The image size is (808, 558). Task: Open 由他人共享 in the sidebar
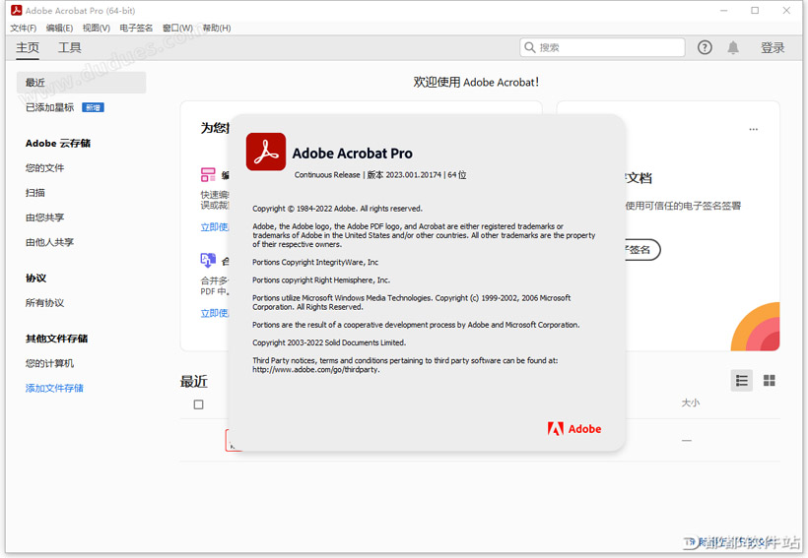coord(49,242)
